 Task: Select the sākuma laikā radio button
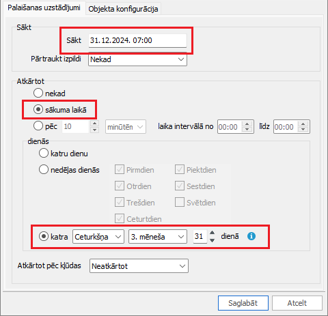38,109
